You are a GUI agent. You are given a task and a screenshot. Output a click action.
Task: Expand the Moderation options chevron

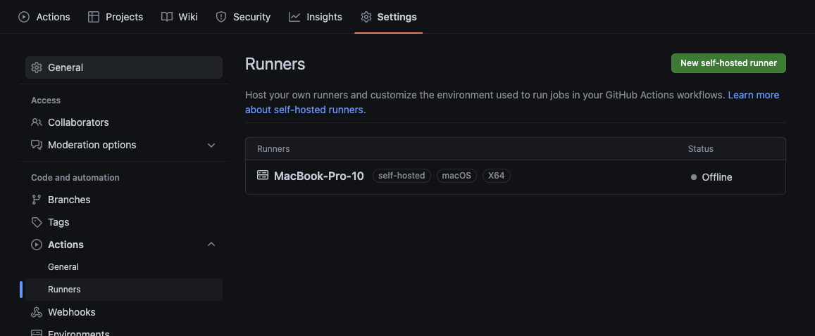[x=211, y=146]
